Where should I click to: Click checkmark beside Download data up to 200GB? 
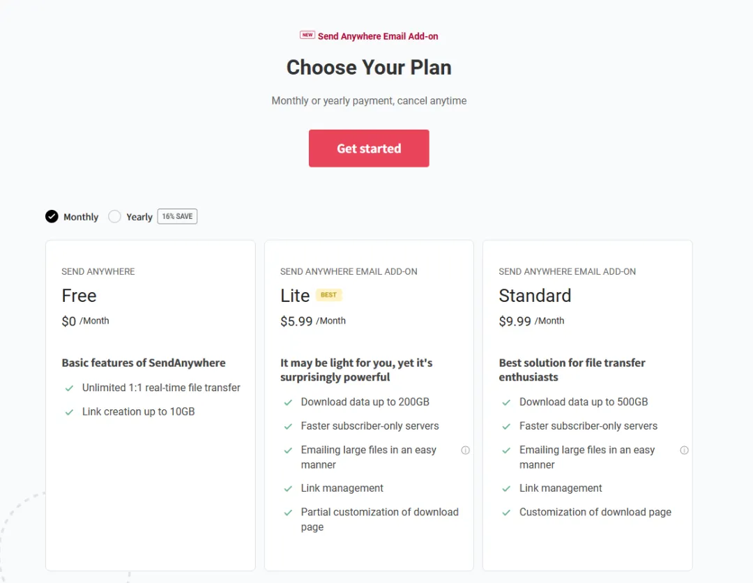(x=288, y=402)
